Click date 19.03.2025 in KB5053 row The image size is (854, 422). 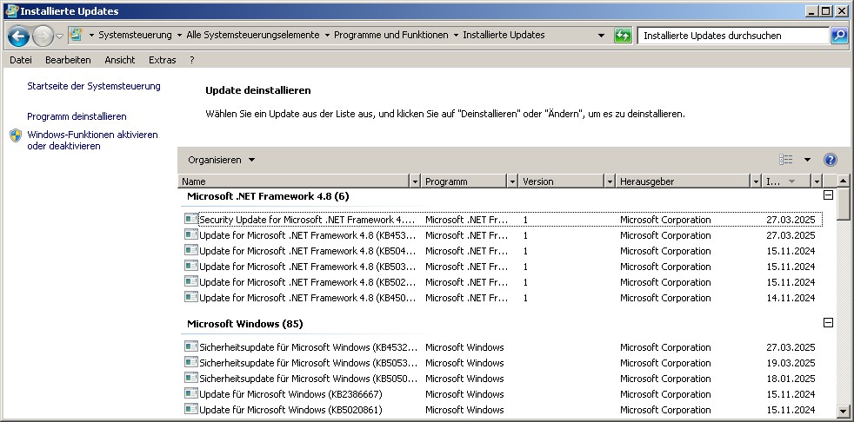click(791, 363)
